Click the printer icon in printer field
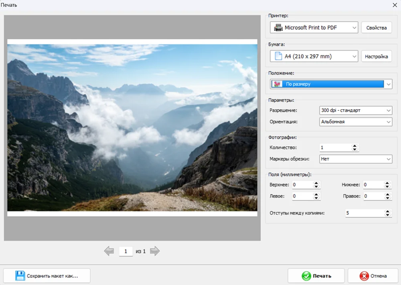This screenshot has height=285, width=401. [x=278, y=28]
